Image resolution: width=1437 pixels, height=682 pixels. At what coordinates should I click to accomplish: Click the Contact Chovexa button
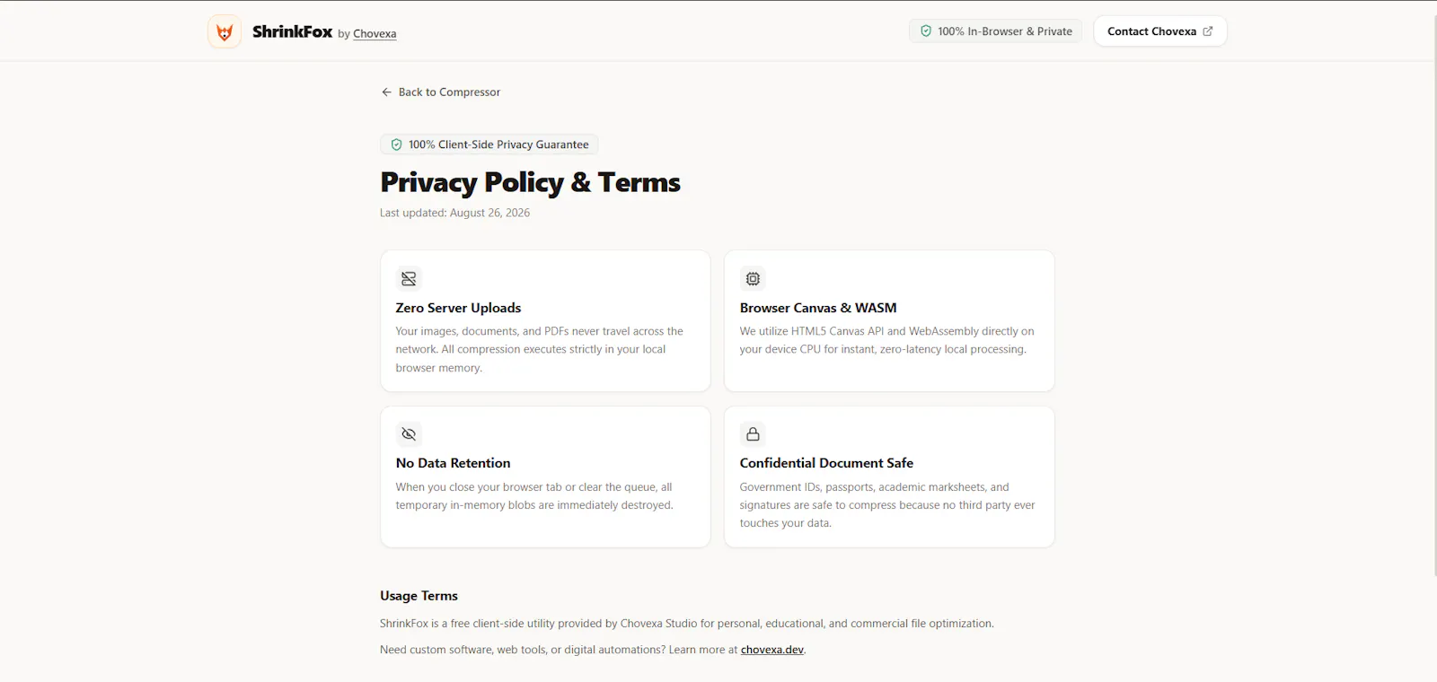pyautogui.click(x=1159, y=31)
